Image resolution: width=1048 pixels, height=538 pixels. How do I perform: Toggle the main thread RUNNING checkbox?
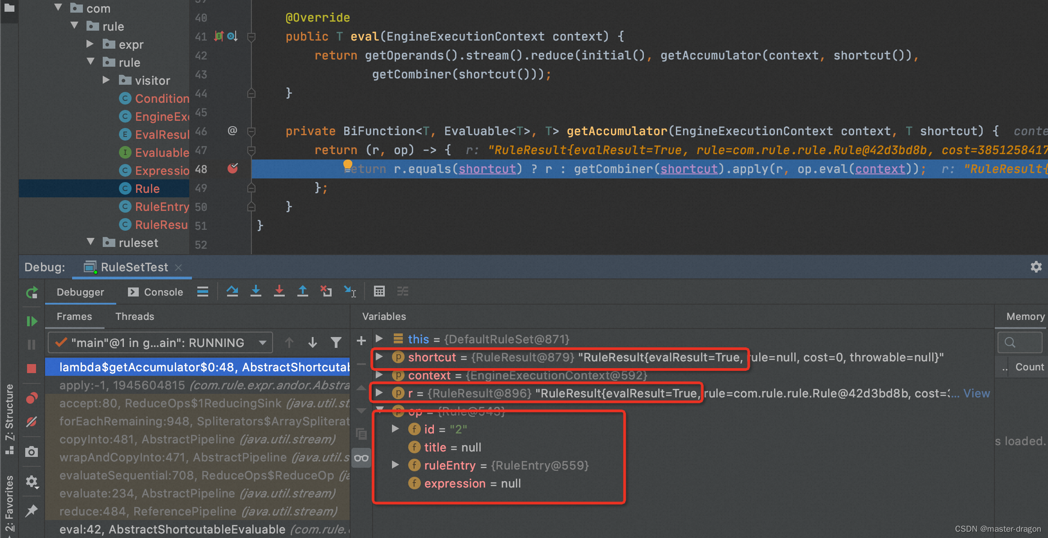click(x=61, y=343)
